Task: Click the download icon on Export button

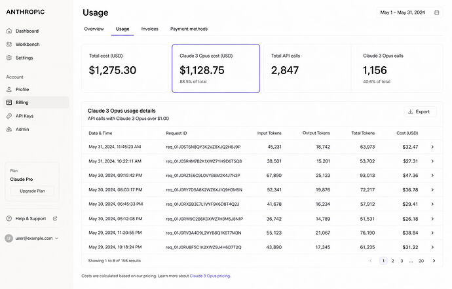Action: [x=410, y=111]
